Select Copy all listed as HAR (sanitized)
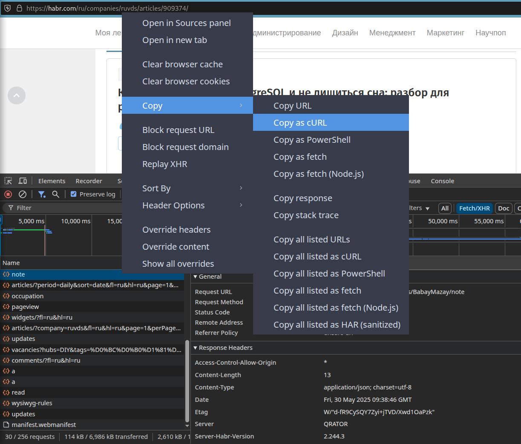521x444 pixels. pyautogui.click(x=337, y=324)
